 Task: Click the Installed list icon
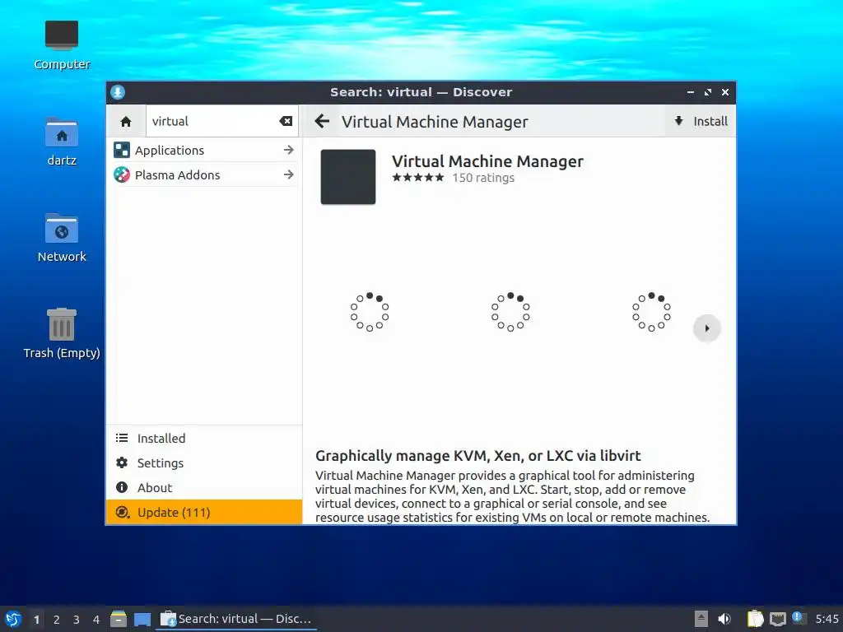[122, 438]
